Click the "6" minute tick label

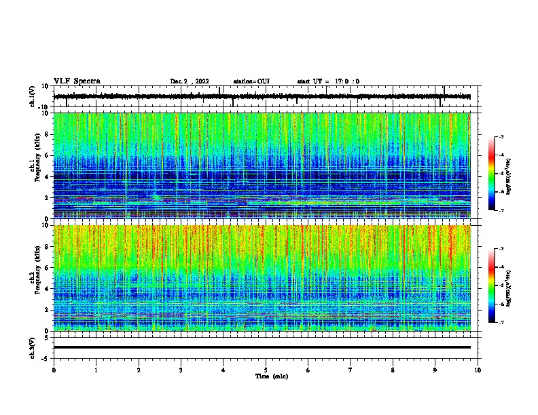tap(308, 370)
